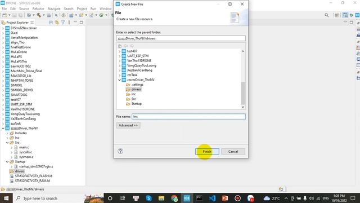
Task: Maximize the Project Explorer panel
Action: click(x=81, y=23)
